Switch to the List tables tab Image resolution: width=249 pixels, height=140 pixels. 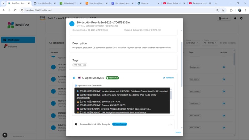pos(122,3)
